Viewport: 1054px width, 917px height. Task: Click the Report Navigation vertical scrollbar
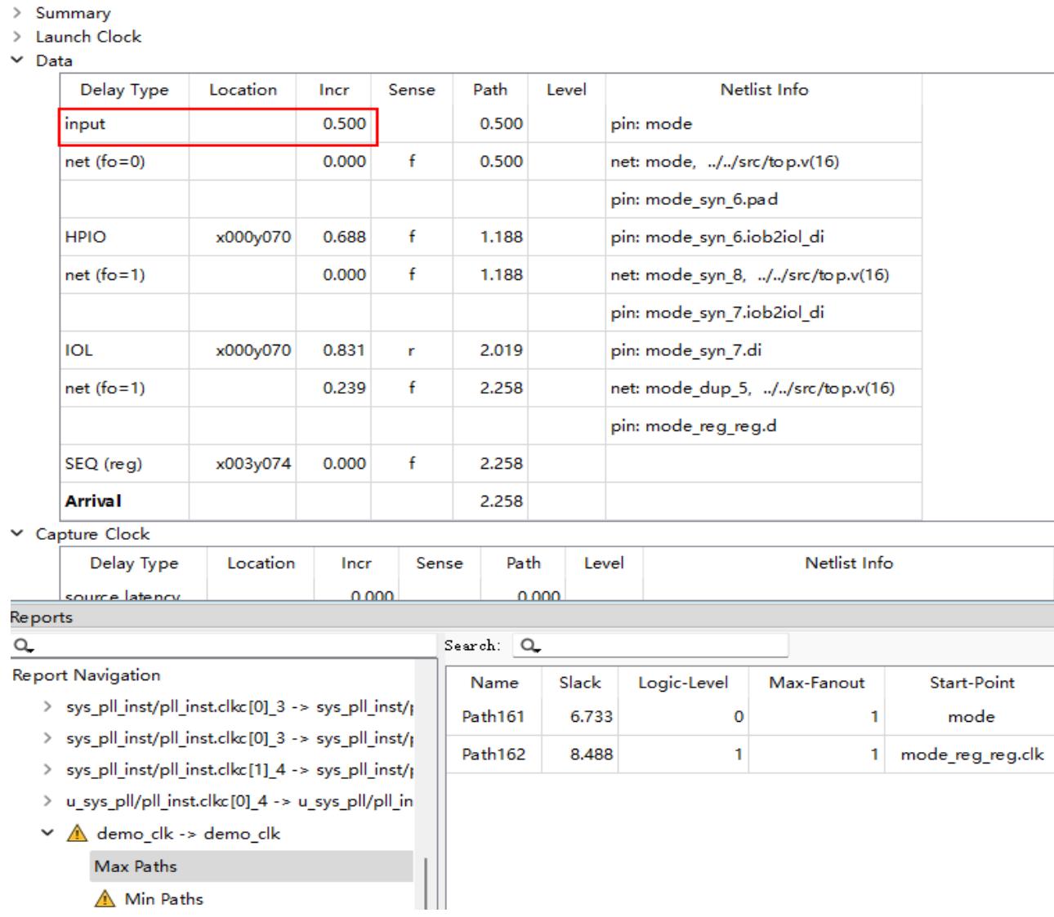426,884
